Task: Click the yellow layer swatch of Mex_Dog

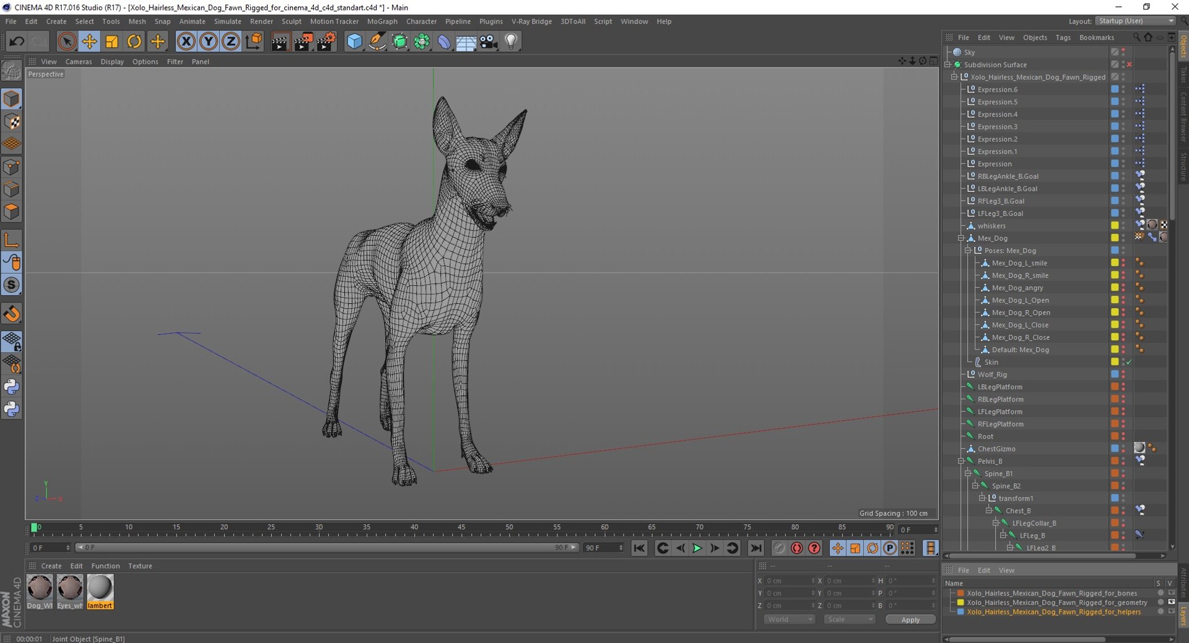Action: coord(1115,238)
